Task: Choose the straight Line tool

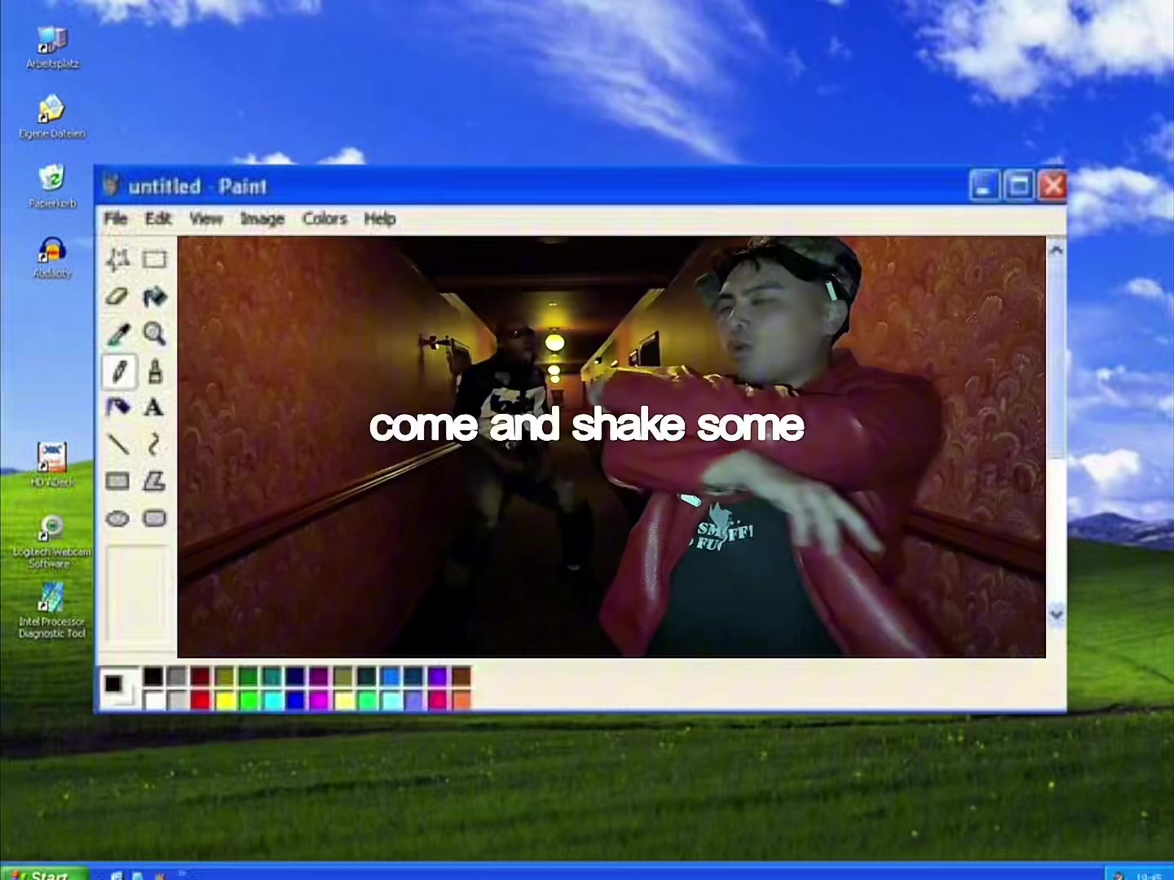Action: 118,444
